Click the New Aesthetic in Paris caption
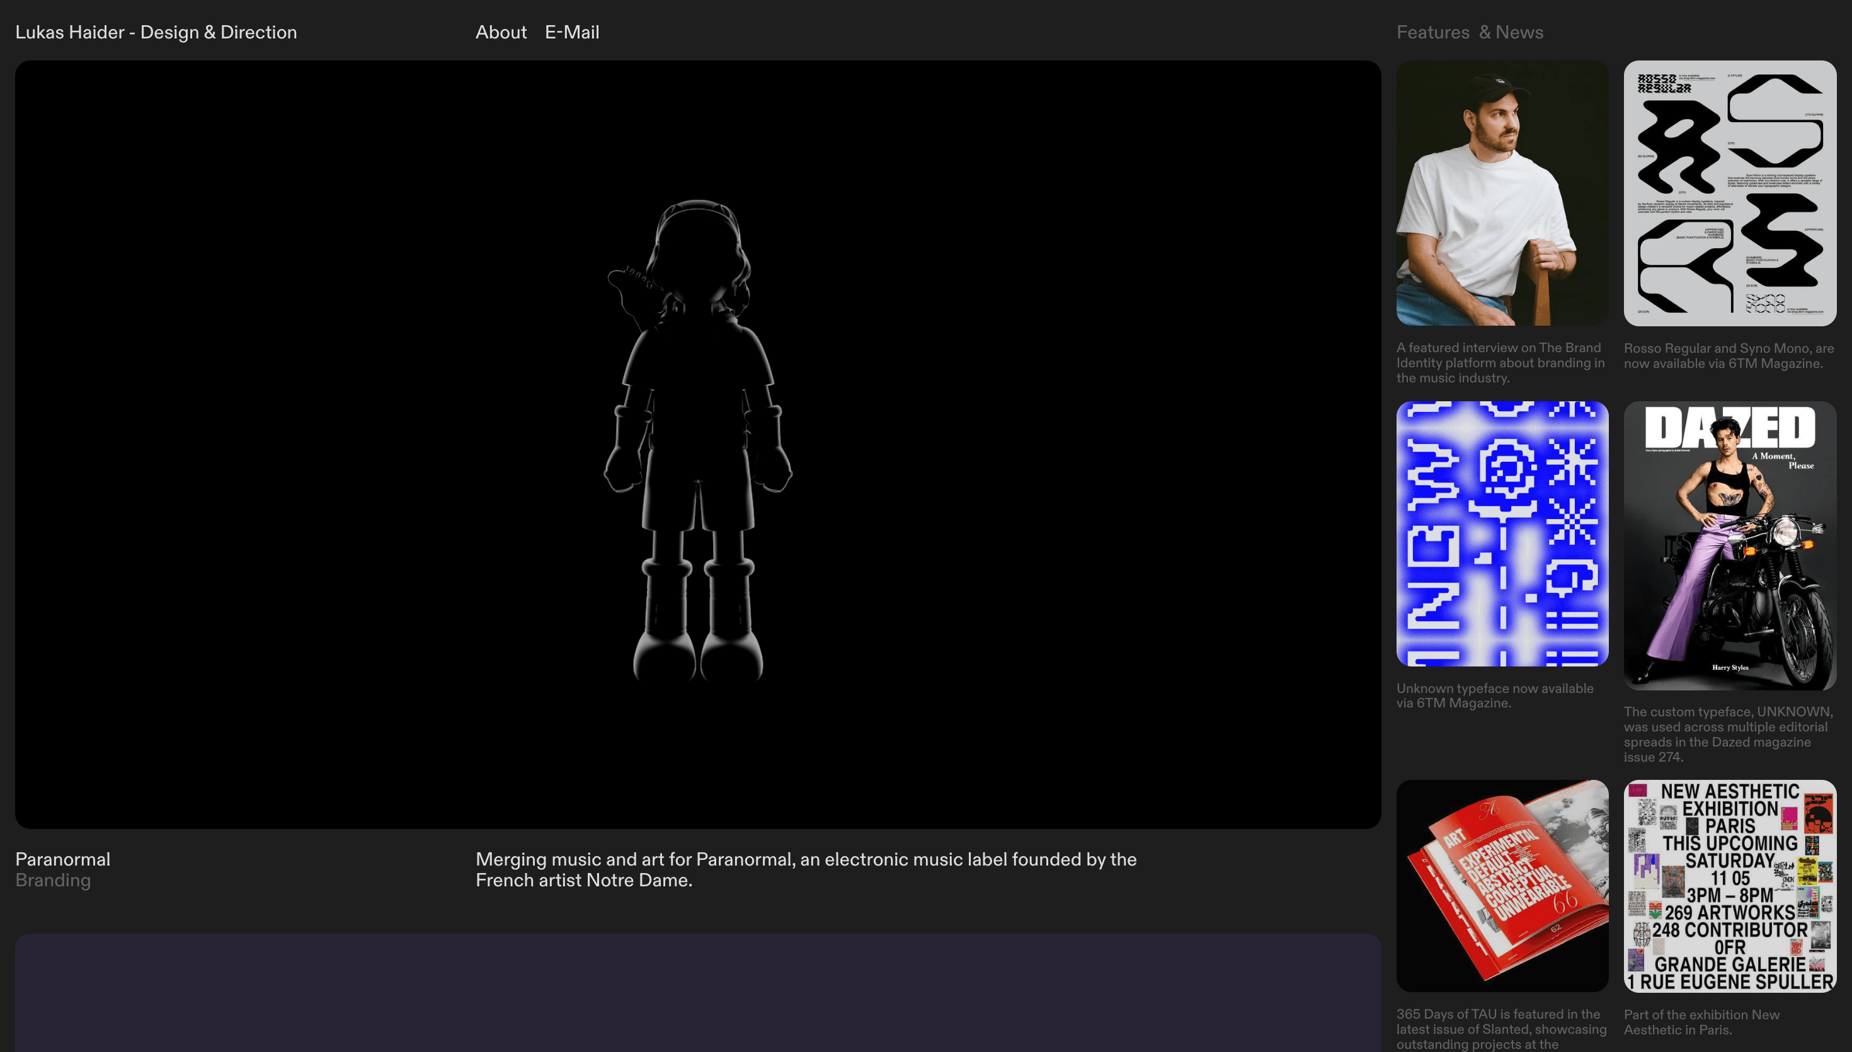Viewport: 1852px width, 1052px height. pyautogui.click(x=1700, y=1022)
